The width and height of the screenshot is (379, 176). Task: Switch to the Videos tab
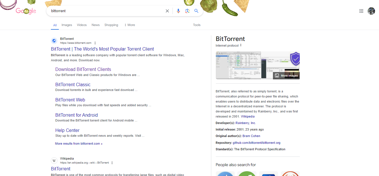(82, 25)
